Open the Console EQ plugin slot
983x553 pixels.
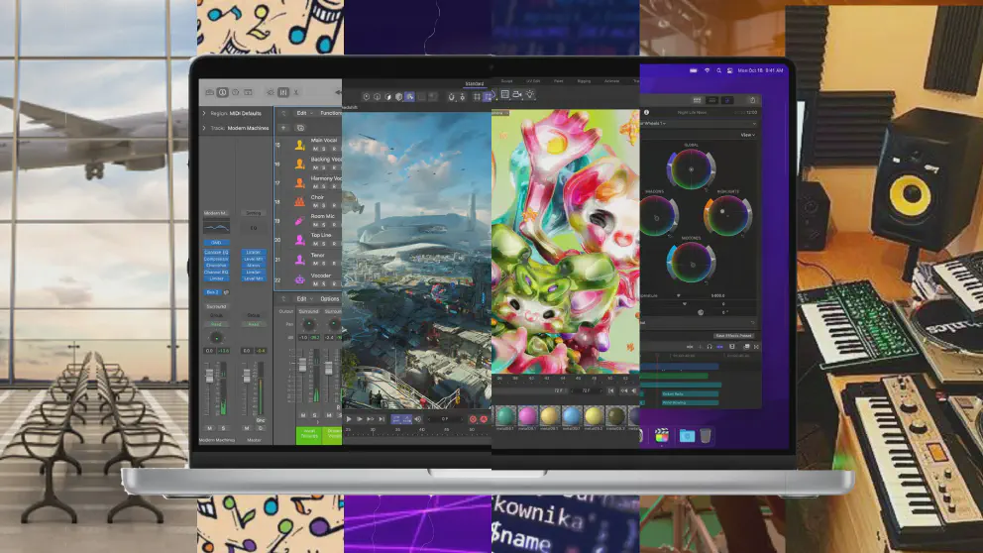click(x=216, y=252)
